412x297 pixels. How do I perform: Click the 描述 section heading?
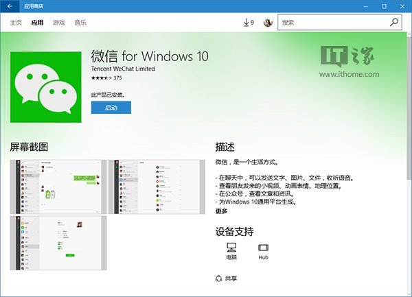tap(225, 147)
